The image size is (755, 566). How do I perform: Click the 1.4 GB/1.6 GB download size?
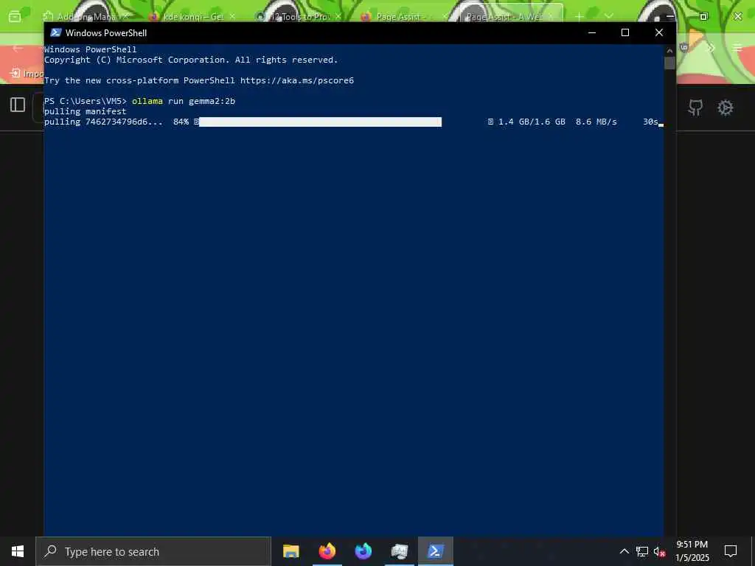click(x=532, y=122)
